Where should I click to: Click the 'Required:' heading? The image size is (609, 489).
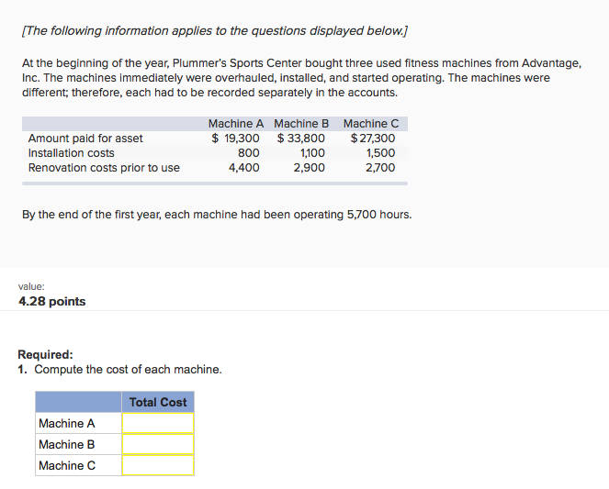pos(45,354)
